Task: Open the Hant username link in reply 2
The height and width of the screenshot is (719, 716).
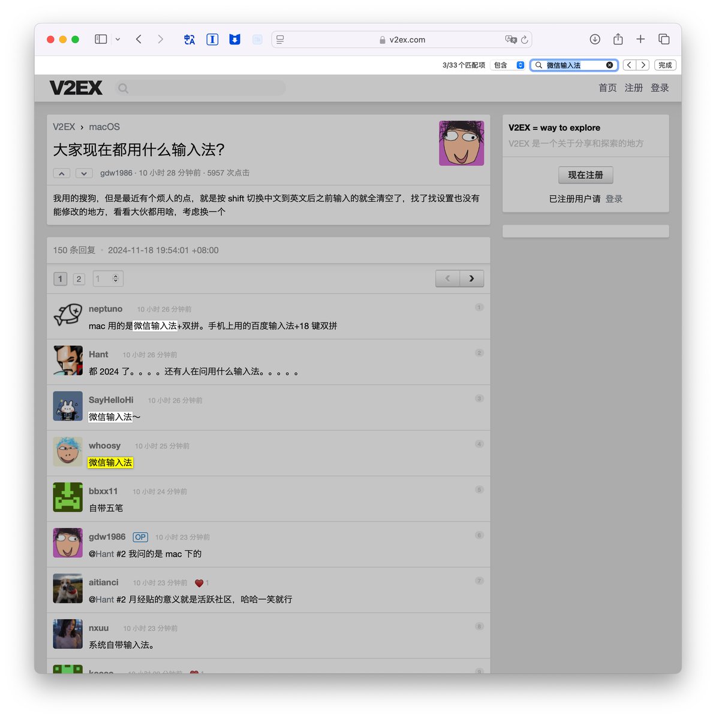Action: coord(98,355)
